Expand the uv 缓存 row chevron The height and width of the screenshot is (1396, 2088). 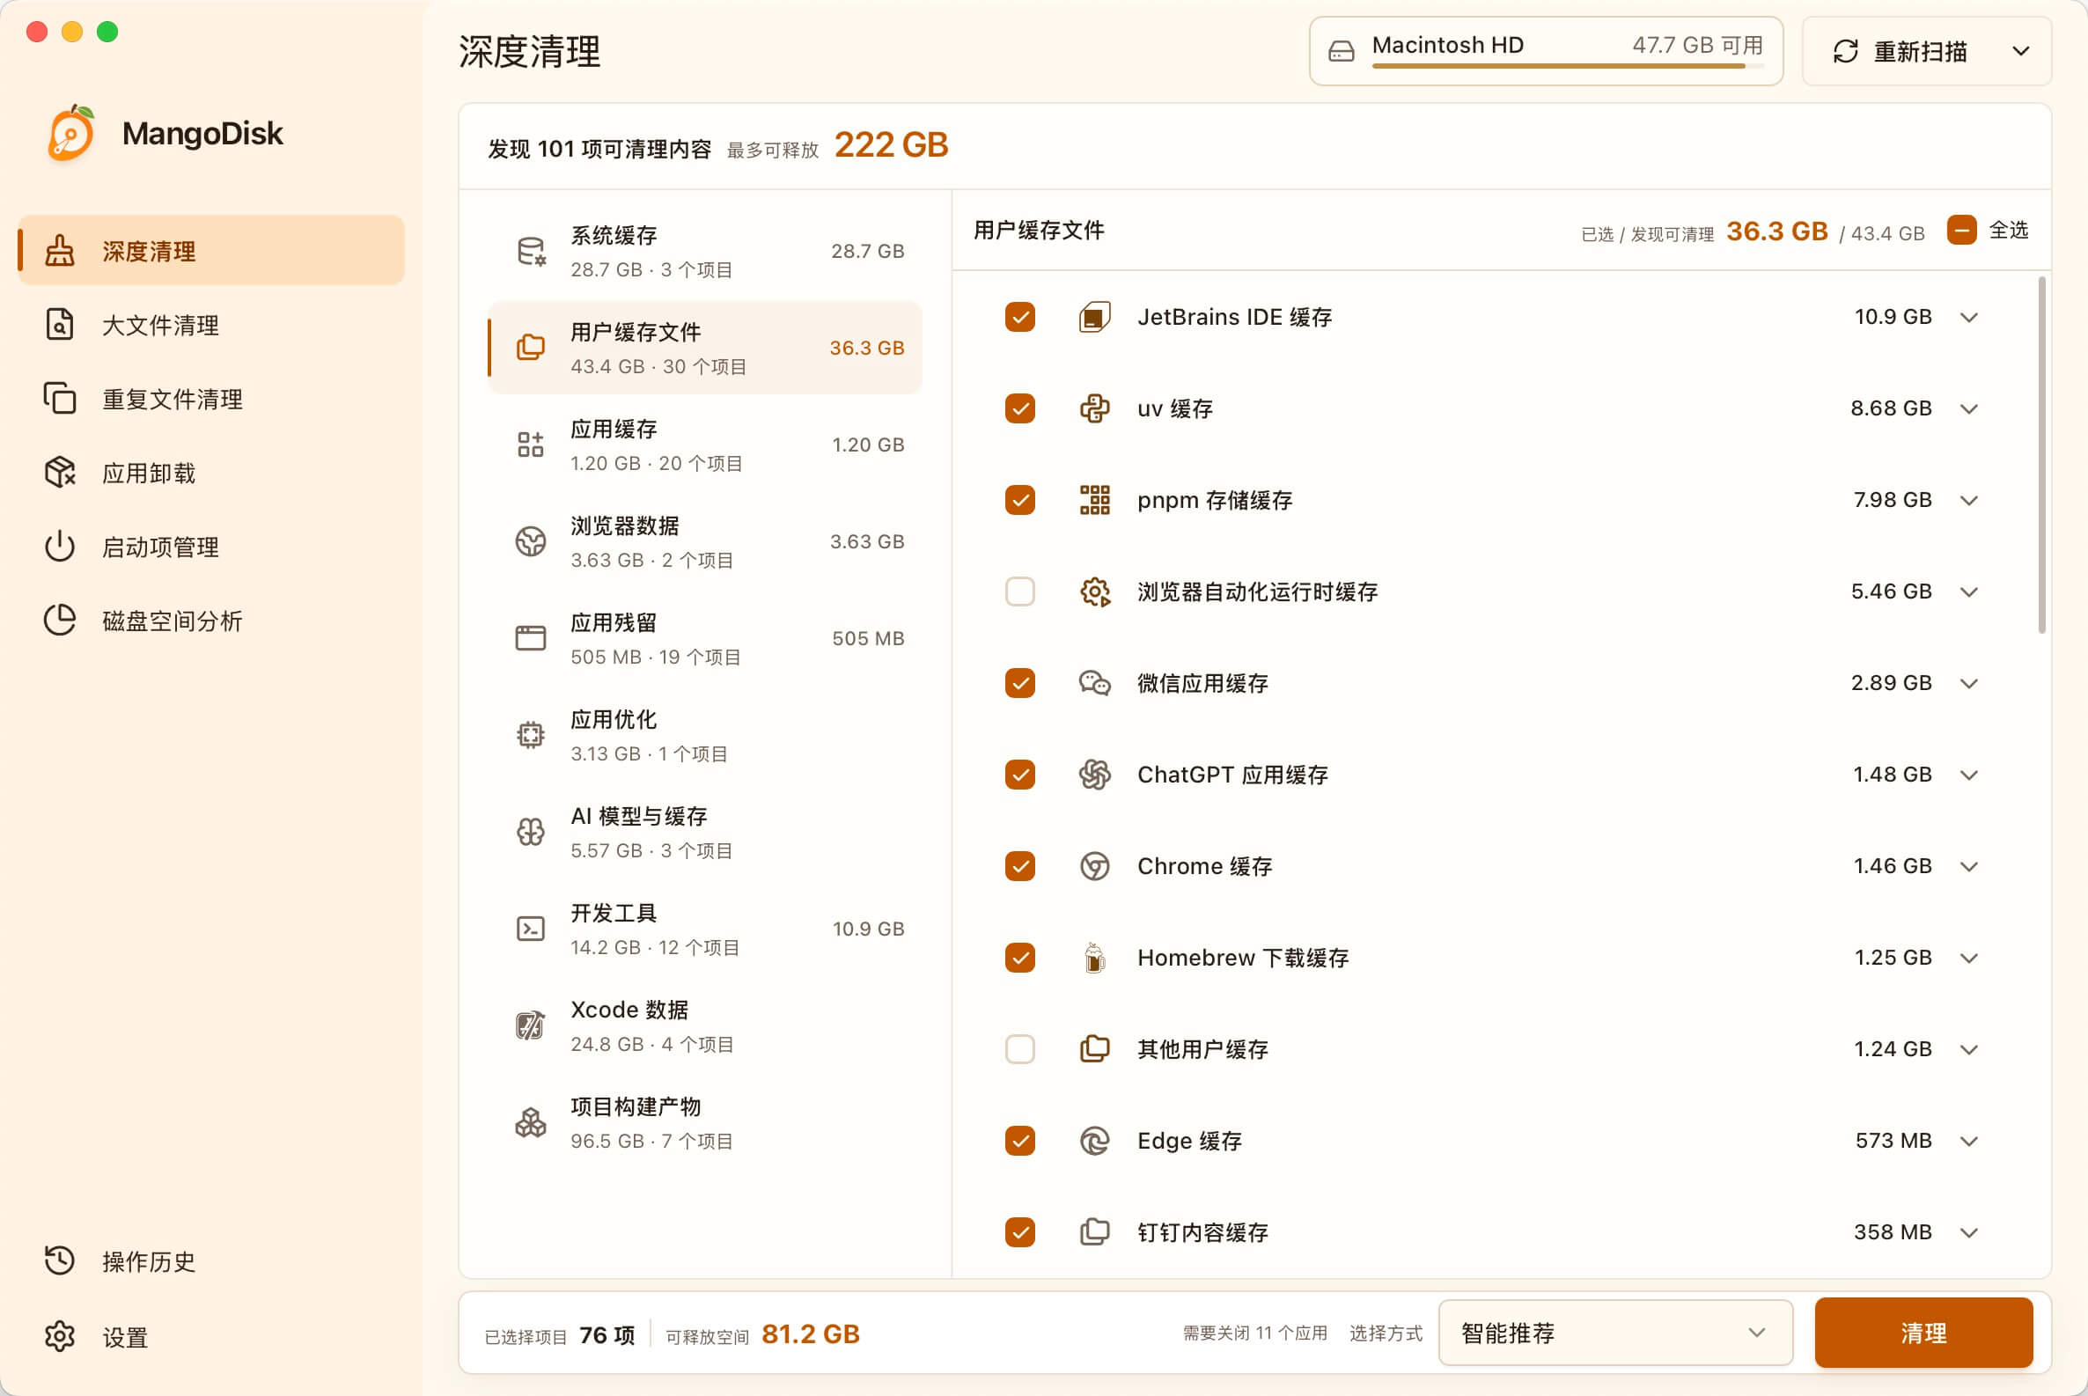(x=1968, y=408)
